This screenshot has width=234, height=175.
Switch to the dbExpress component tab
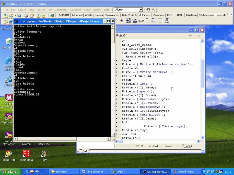tap(145, 15)
